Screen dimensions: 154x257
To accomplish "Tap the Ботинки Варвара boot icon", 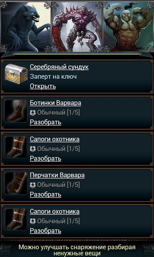I will pos(16,111).
